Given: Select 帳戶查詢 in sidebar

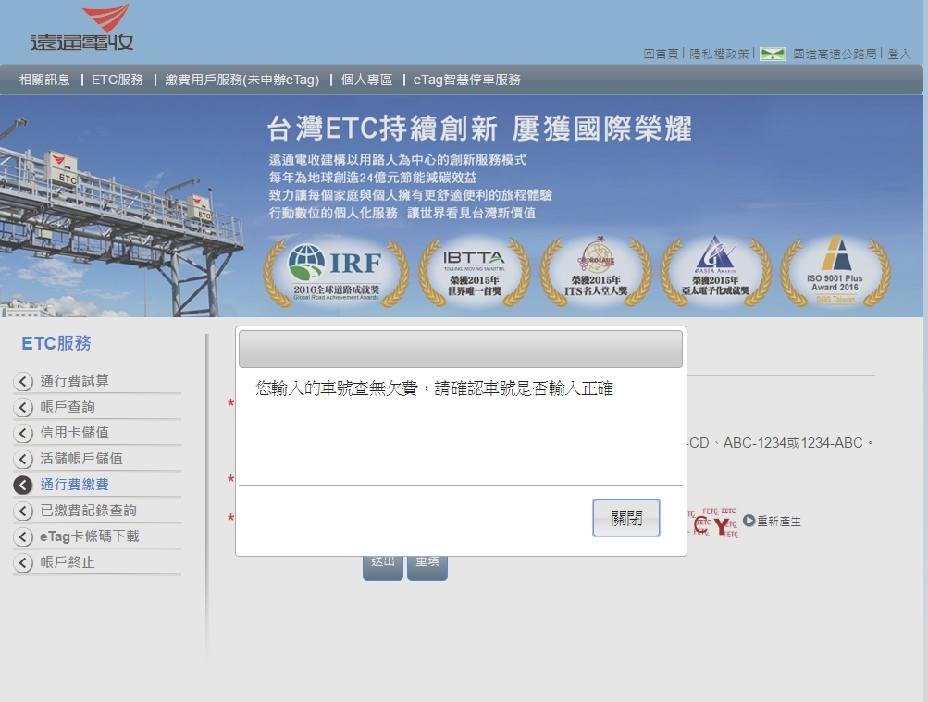Looking at the screenshot, I should (x=68, y=408).
